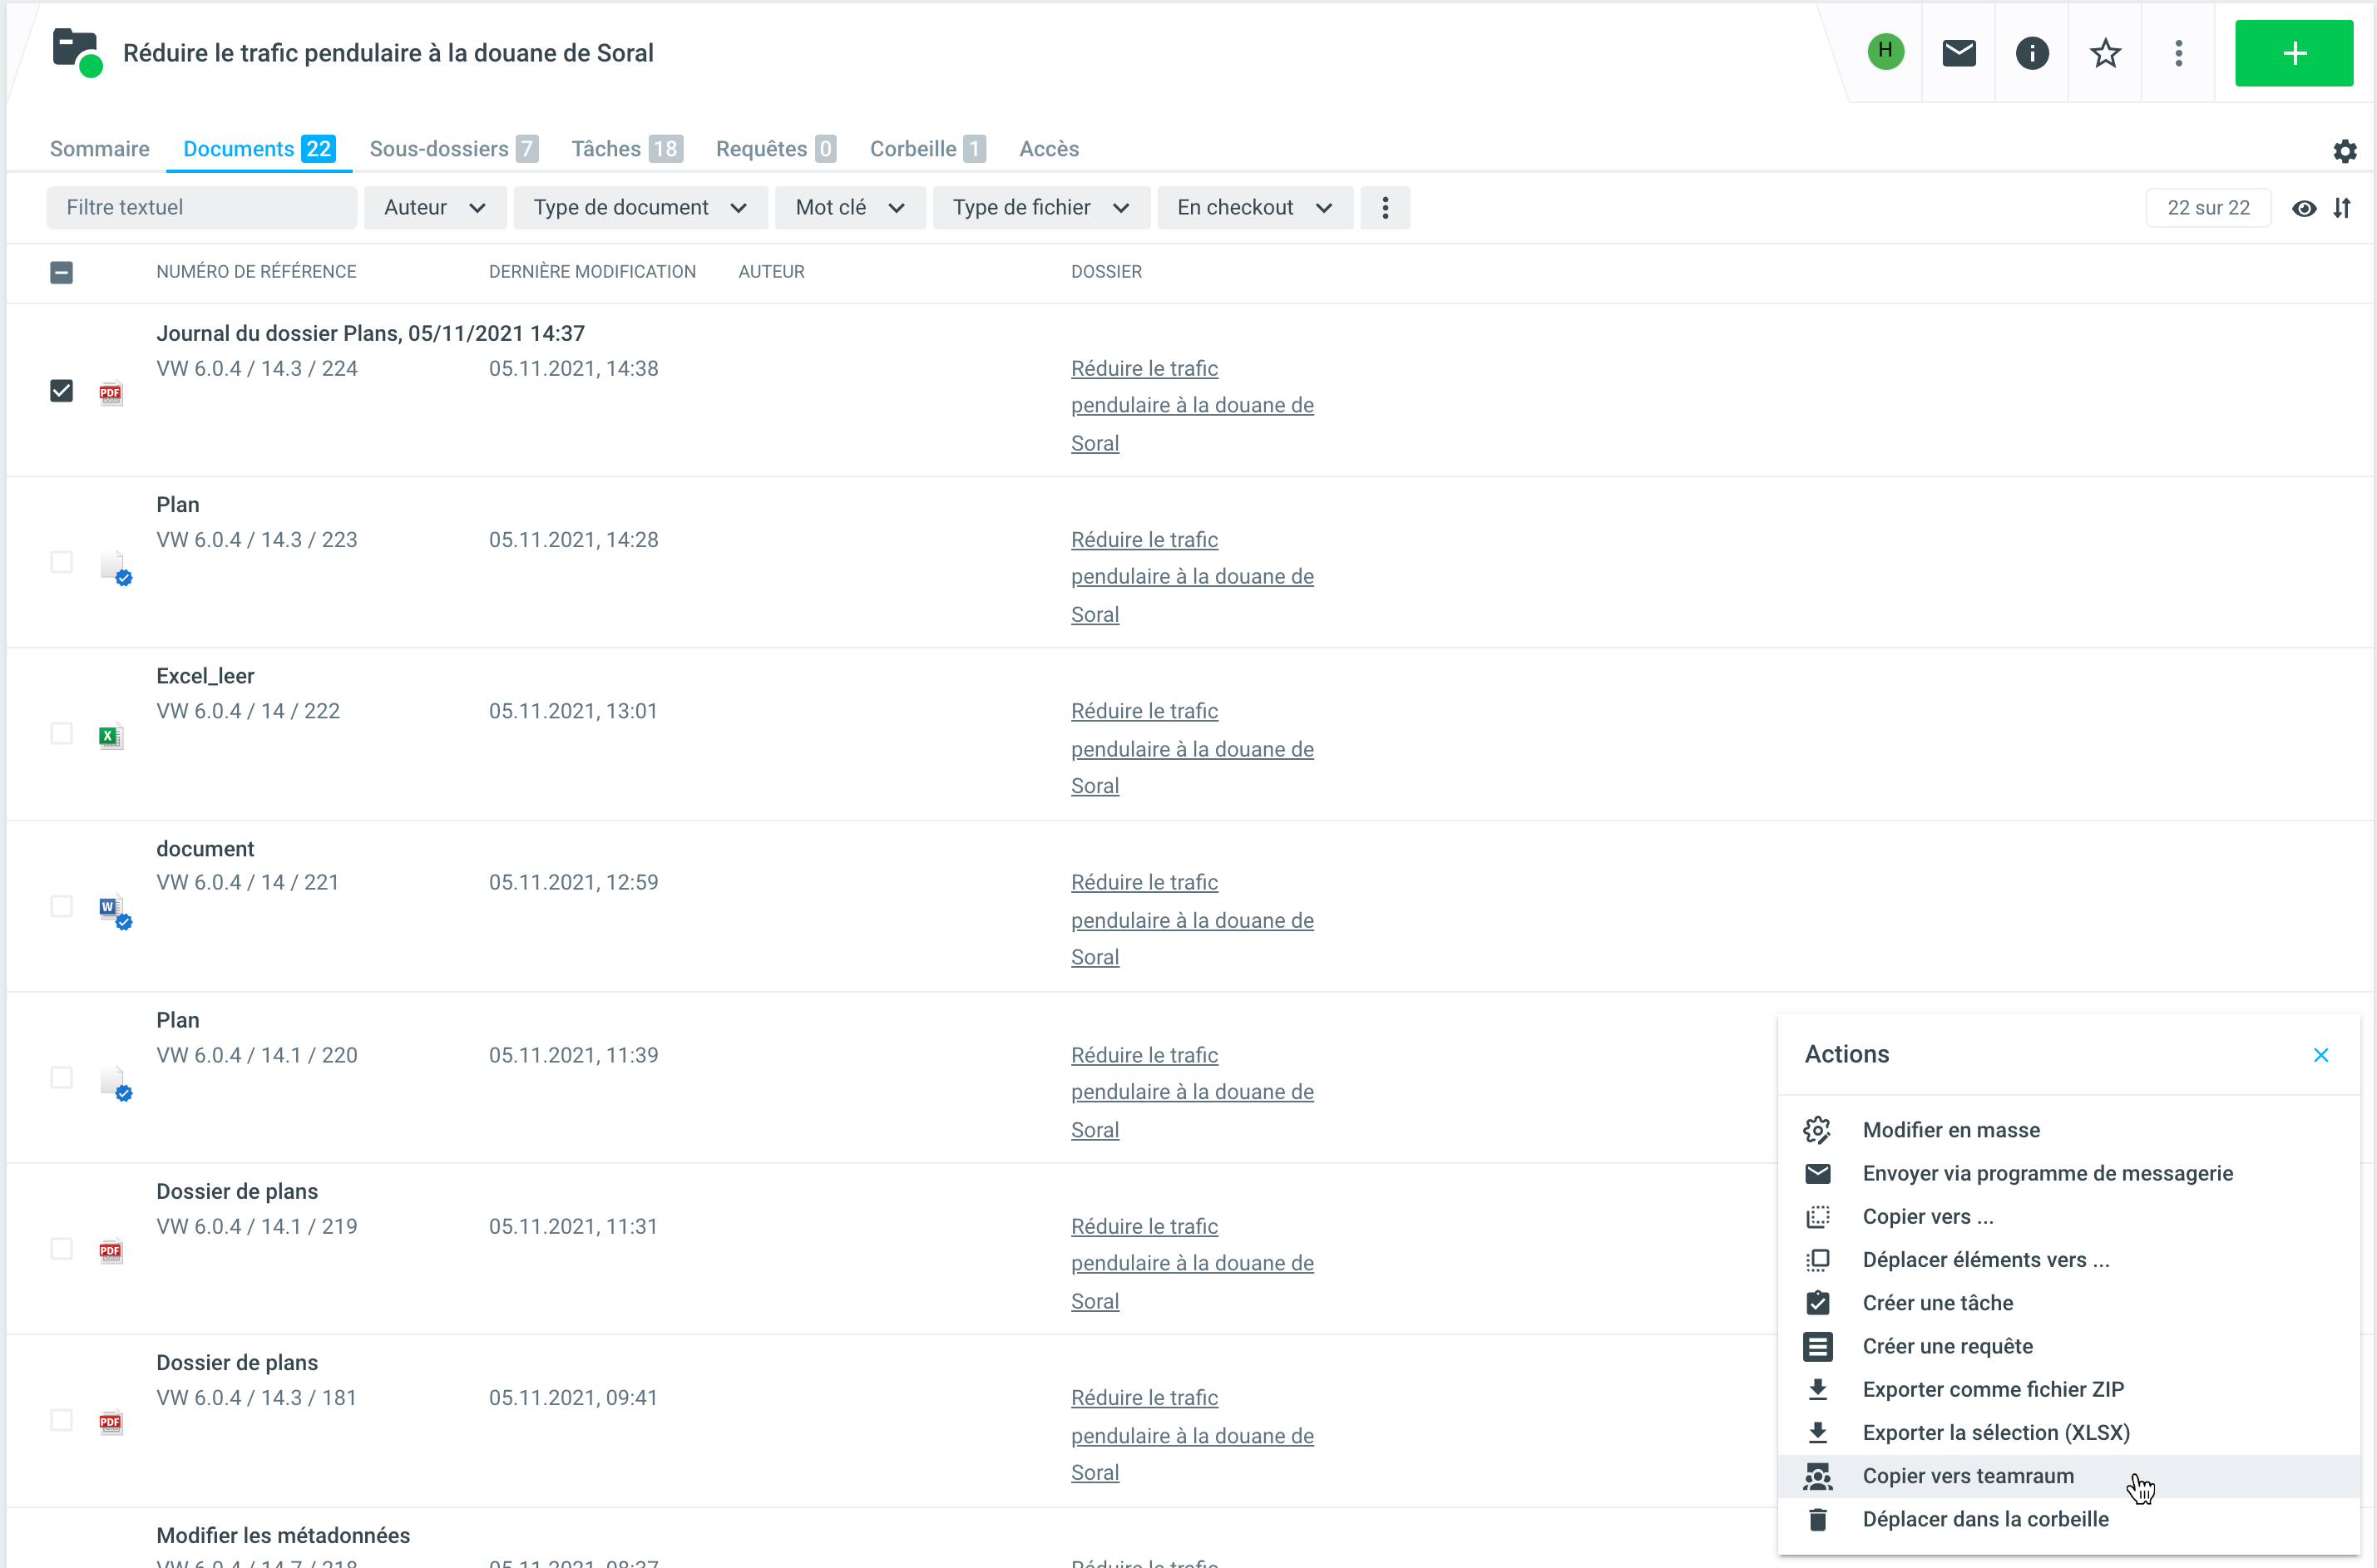2377x1568 pixels.
Task: Click the envelope mail icon in header
Action: click(1958, 53)
